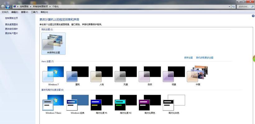This screenshot has width=255, height=124.
Task: Open the address bar history dropdown arrow
Action: (229, 7)
